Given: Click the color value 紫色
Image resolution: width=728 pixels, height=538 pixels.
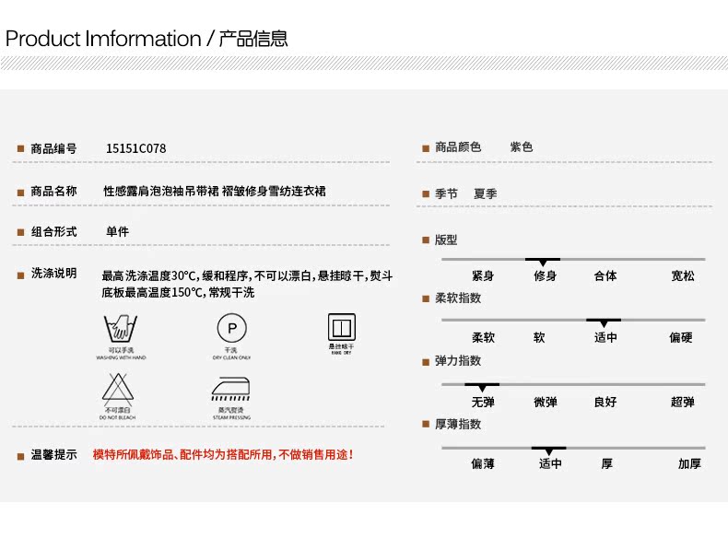Looking at the screenshot, I should pos(522,147).
